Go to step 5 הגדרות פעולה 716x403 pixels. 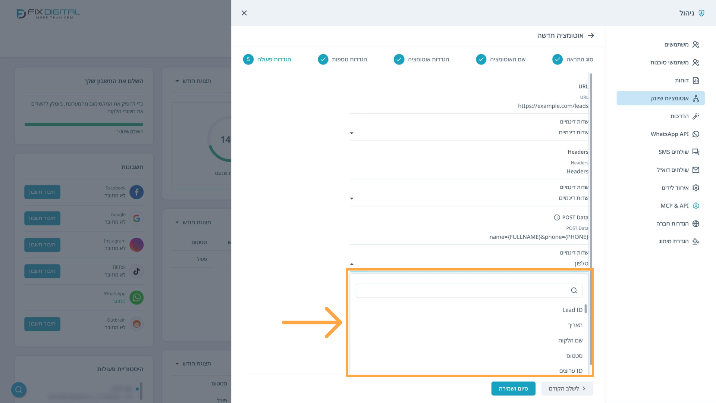(x=267, y=59)
